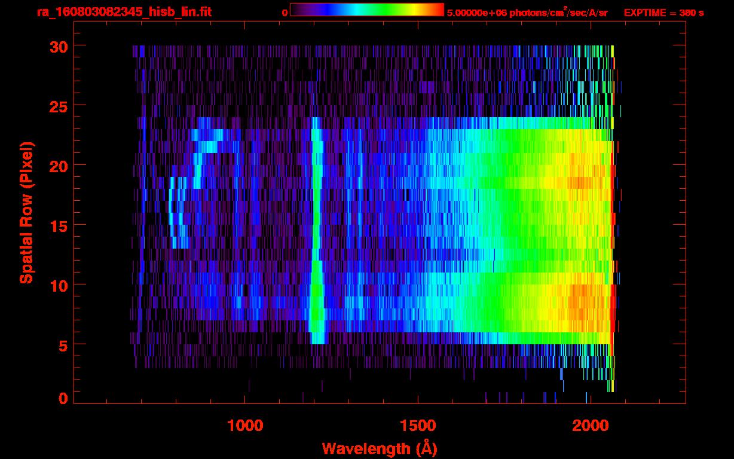
Task: Click the Spatial Row (Pixel) axis title
Action: point(26,212)
